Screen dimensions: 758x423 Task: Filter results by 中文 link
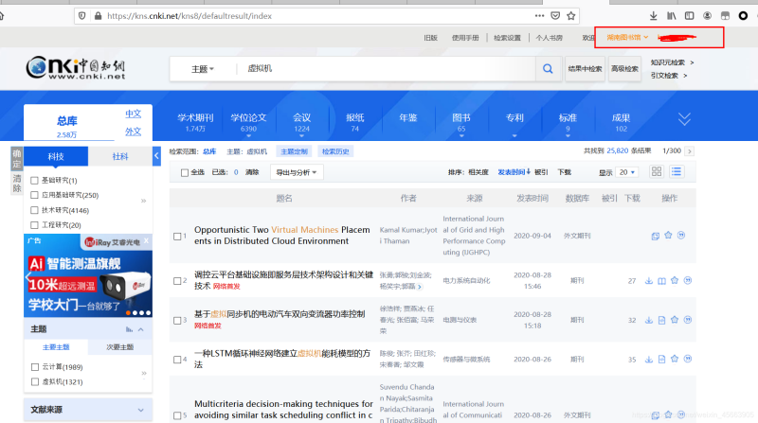tap(134, 114)
